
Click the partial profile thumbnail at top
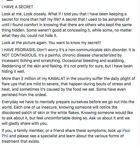pyautogui.click(x=7, y=0)
